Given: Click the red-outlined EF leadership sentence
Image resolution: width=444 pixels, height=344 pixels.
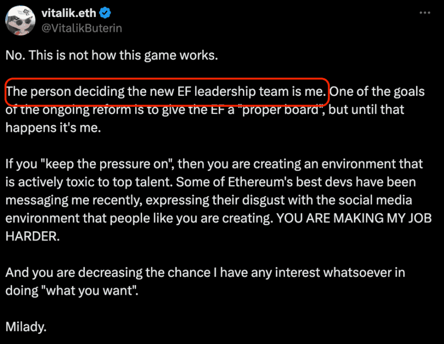Looking at the screenshot, I should [x=166, y=92].
